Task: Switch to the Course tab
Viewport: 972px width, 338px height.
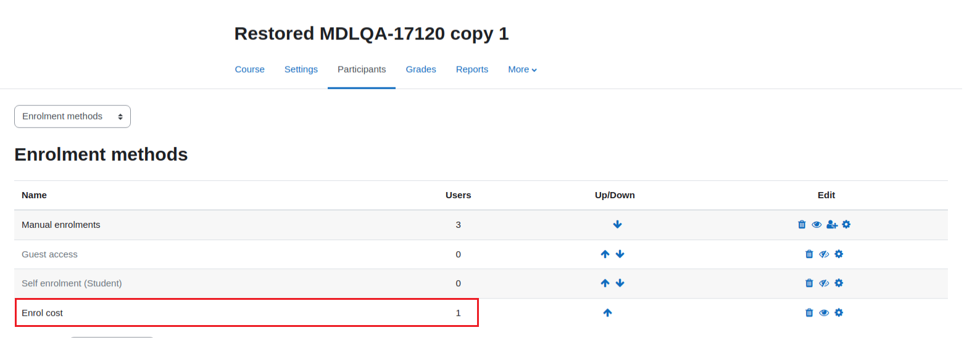Action: 249,70
